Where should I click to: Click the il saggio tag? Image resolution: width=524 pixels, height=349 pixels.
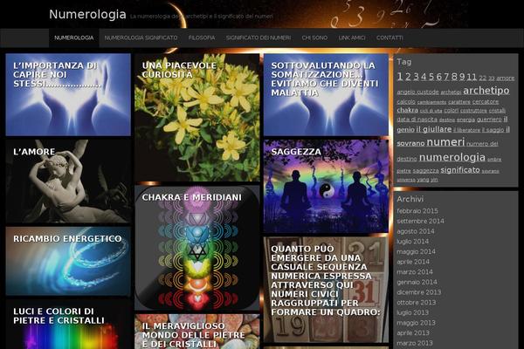[493, 130]
